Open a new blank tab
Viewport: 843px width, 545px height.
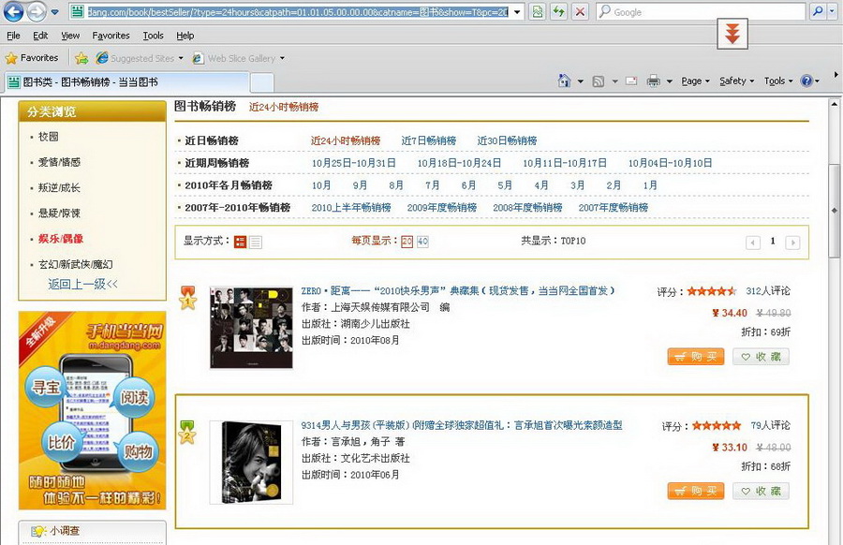point(262,82)
